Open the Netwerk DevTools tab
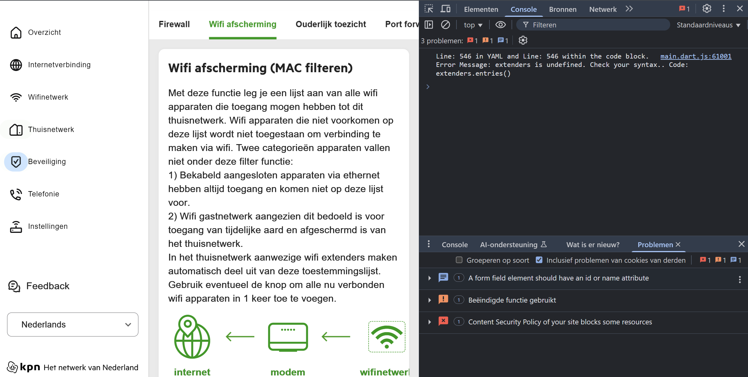This screenshot has height=377, width=748. pos(603,9)
